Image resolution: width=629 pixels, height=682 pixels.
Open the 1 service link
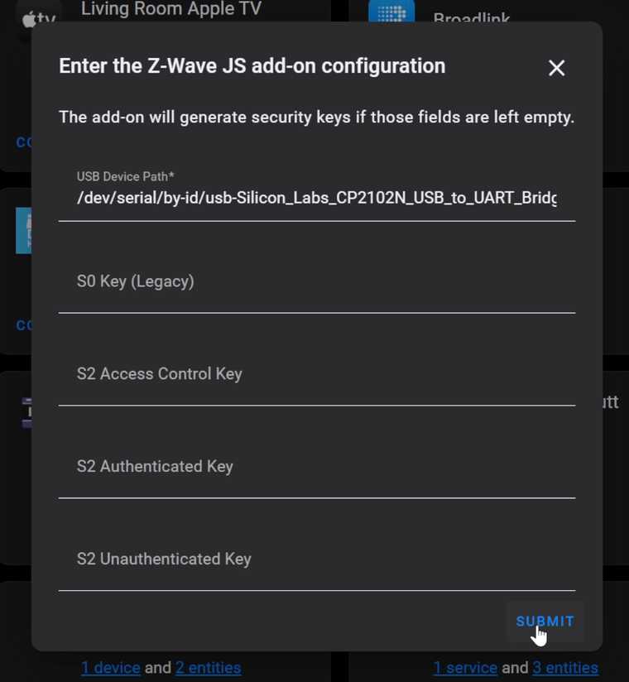[465, 667]
